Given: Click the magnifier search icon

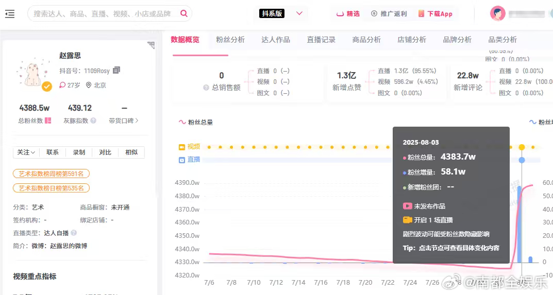Looking at the screenshot, I should tap(184, 13).
